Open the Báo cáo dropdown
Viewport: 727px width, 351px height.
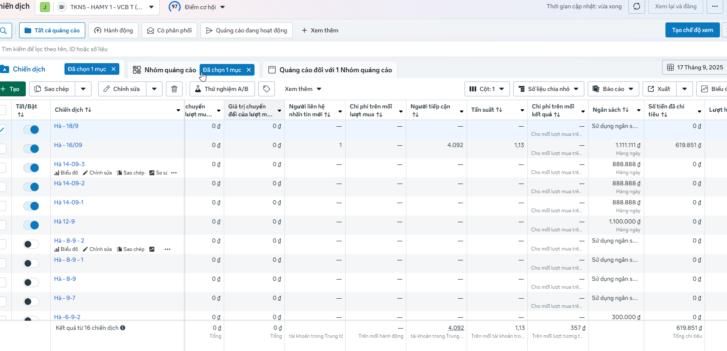pyautogui.click(x=613, y=89)
